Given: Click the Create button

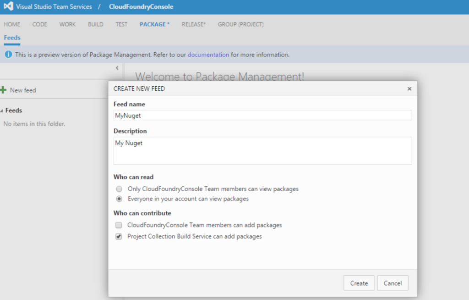Looking at the screenshot, I should coord(359,283).
